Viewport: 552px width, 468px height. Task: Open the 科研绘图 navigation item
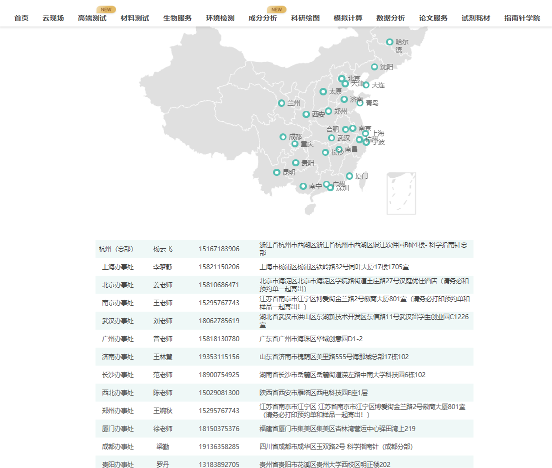click(x=304, y=17)
